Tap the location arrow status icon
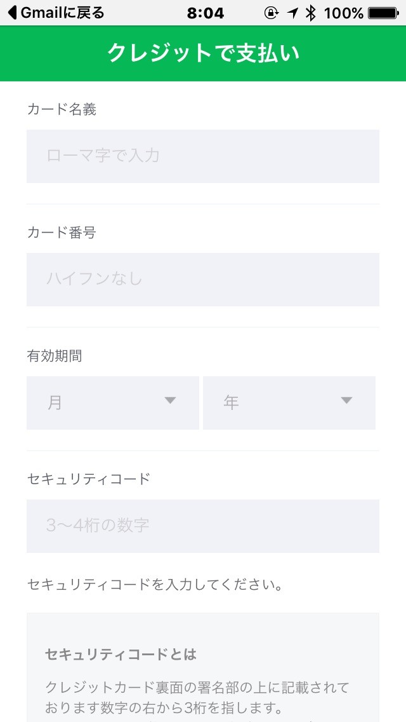406x722 pixels. 292,13
